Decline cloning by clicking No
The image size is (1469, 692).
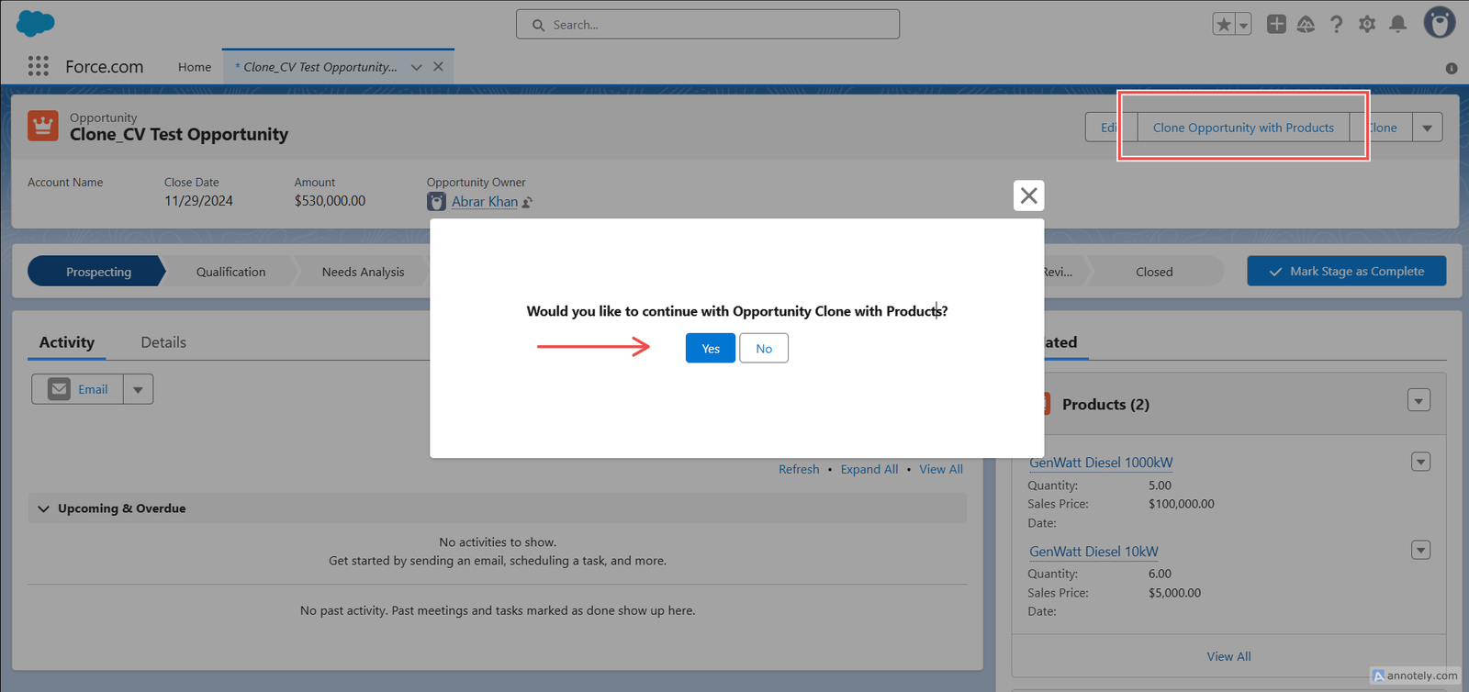coord(764,348)
